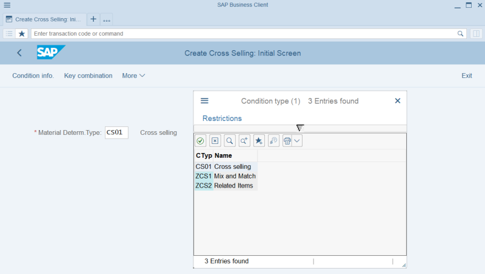This screenshot has width=485, height=274.
Task: Select the Create Cross Selling tab
Action: tap(44, 19)
